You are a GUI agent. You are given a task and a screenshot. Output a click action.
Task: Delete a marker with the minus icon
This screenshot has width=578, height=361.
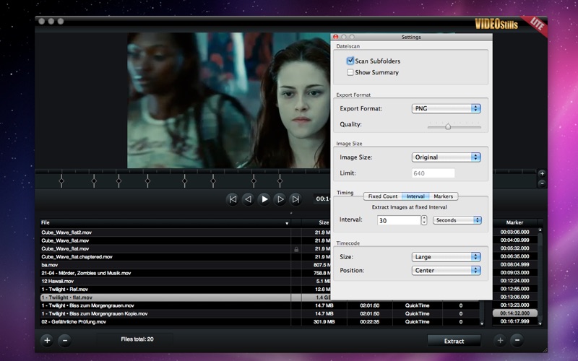pos(517,340)
